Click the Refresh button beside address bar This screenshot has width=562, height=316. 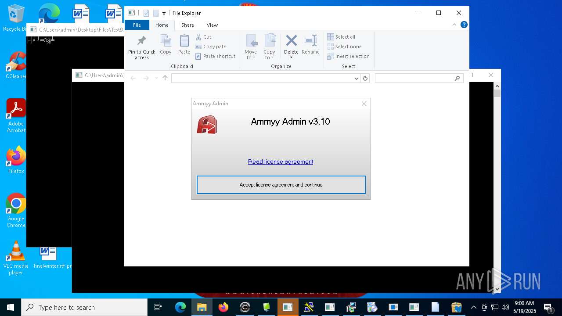click(365, 78)
